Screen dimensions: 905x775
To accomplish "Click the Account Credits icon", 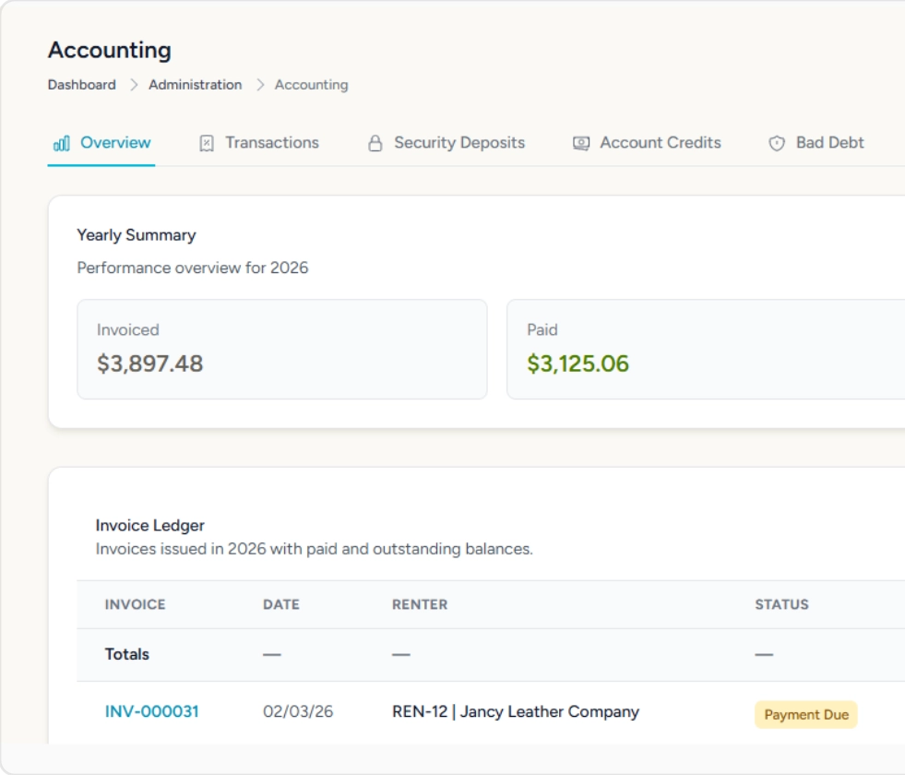I will coord(581,143).
